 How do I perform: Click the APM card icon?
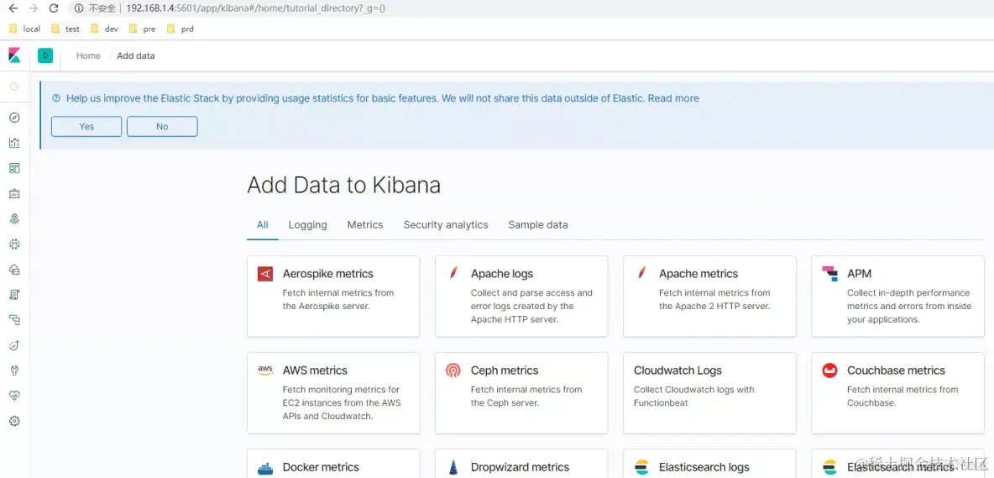coord(829,274)
